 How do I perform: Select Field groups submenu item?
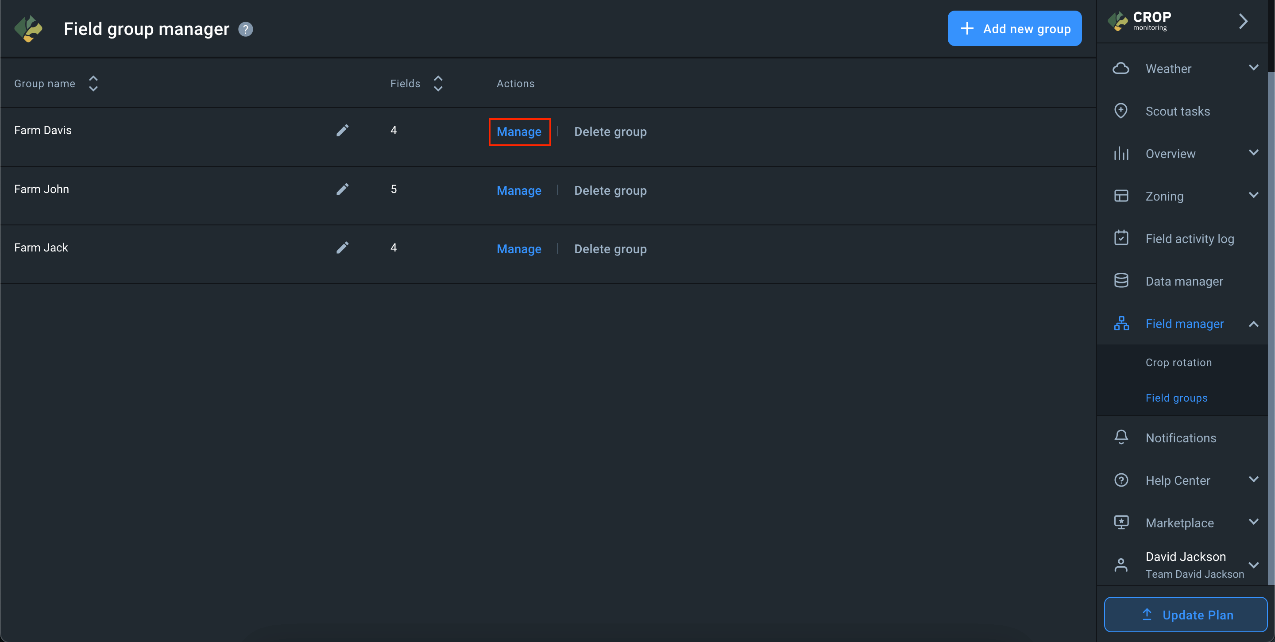pos(1177,398)
